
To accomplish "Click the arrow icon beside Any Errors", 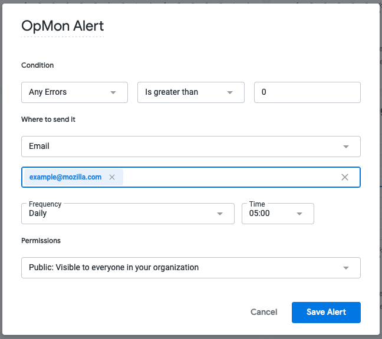I will (x=113, y=92).
